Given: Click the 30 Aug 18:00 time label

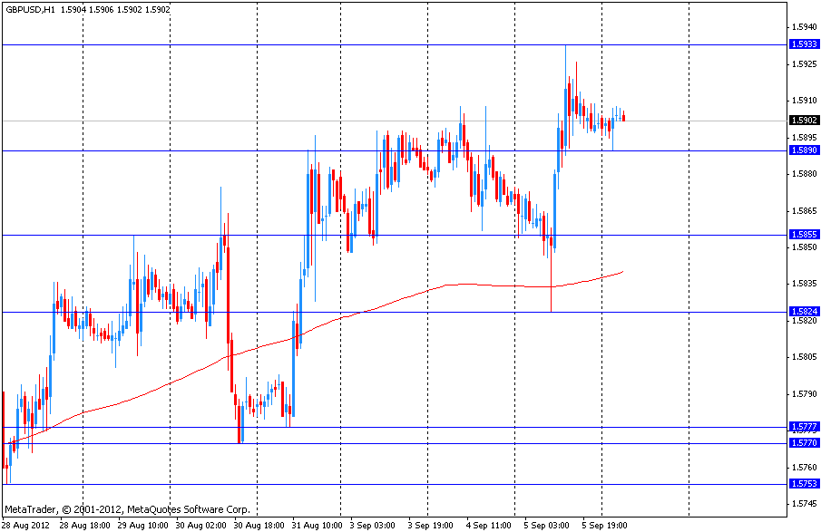Looking at the screenshot, I should tap(260, 525).
